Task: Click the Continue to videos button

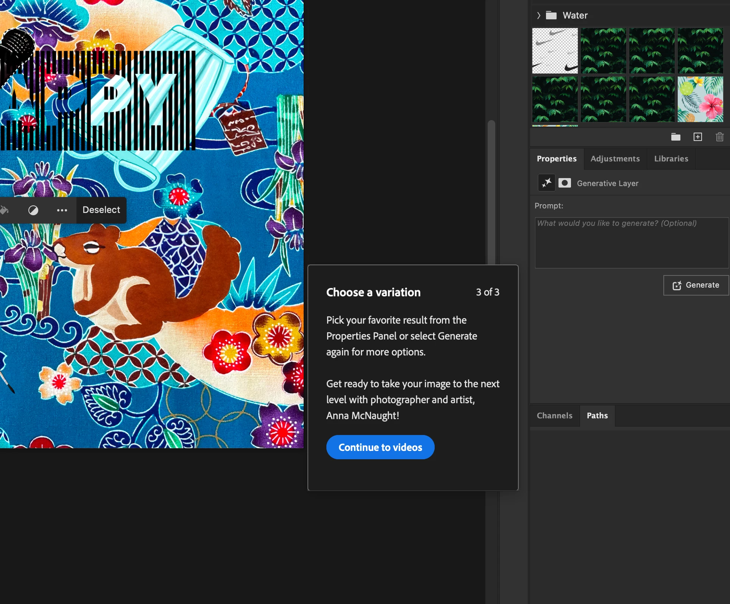Action: pos(380,447)
